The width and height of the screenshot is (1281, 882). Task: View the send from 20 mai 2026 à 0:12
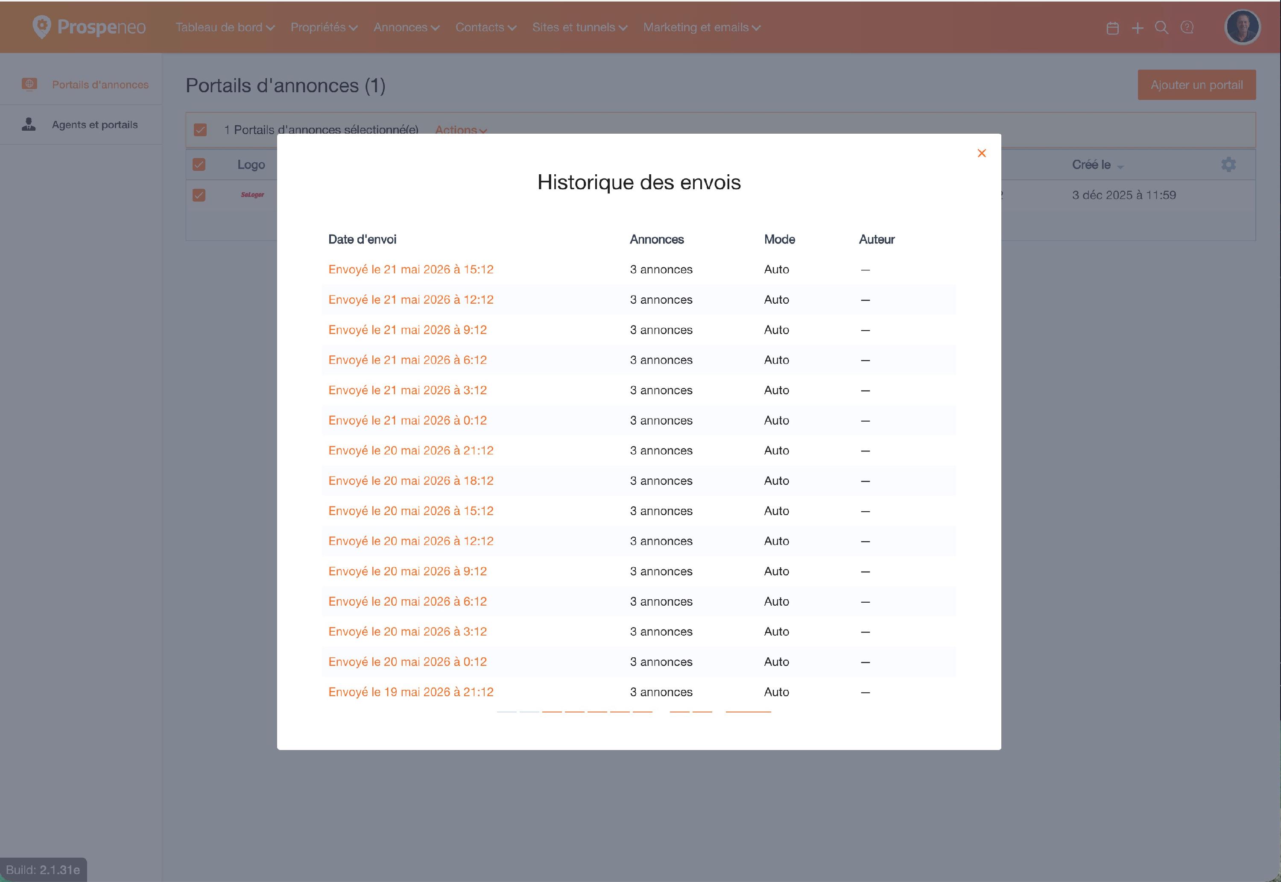[x=407, y=662]
